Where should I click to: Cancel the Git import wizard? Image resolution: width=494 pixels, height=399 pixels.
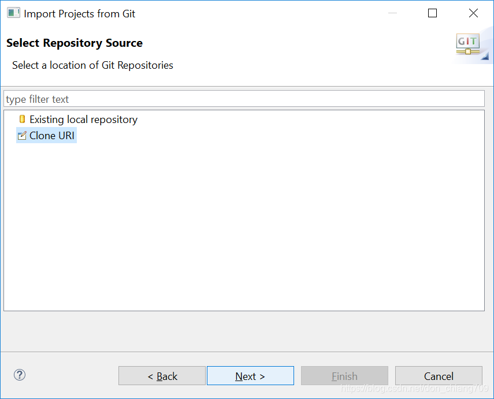click(x=439, y=375)
